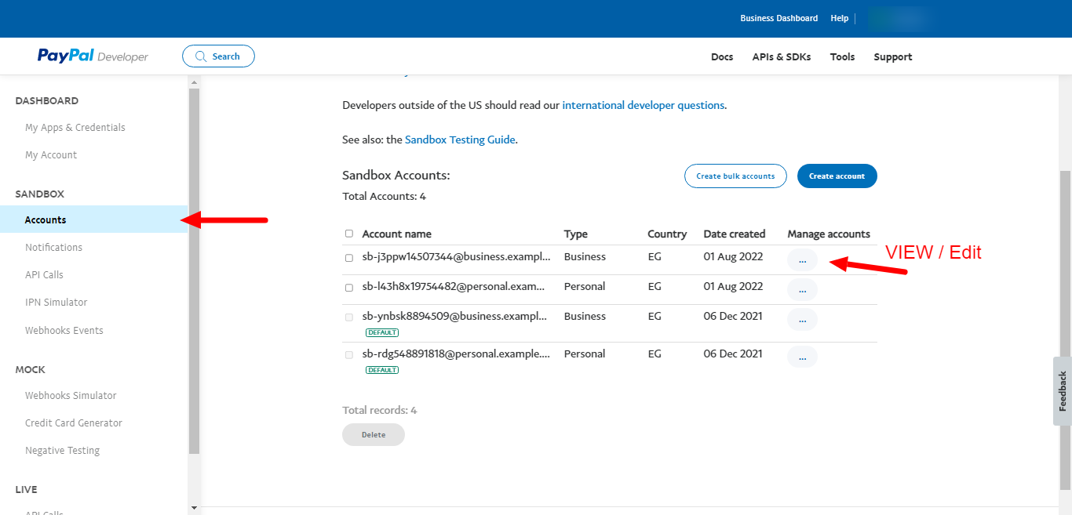
Task: Open the Tools menu
Action: pos(843,57)
